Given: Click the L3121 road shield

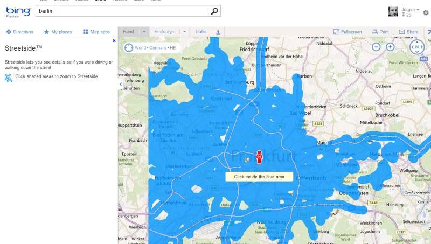Looking at the screenshot, I should coord(401,232).
